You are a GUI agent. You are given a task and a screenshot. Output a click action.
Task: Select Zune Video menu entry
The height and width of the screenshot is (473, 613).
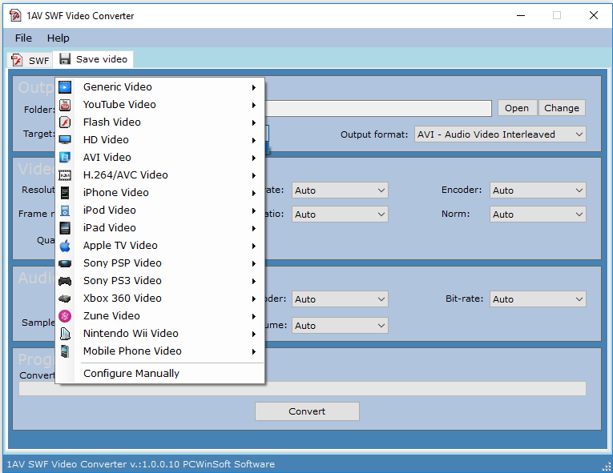[x=160, y=316]
